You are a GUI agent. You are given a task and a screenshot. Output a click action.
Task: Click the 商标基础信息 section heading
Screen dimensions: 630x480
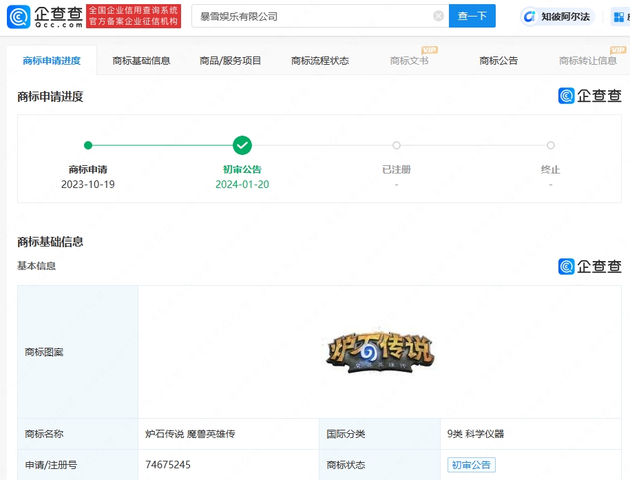50,242
